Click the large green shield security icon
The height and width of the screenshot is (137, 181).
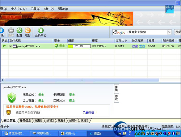(x=12, y=98)
